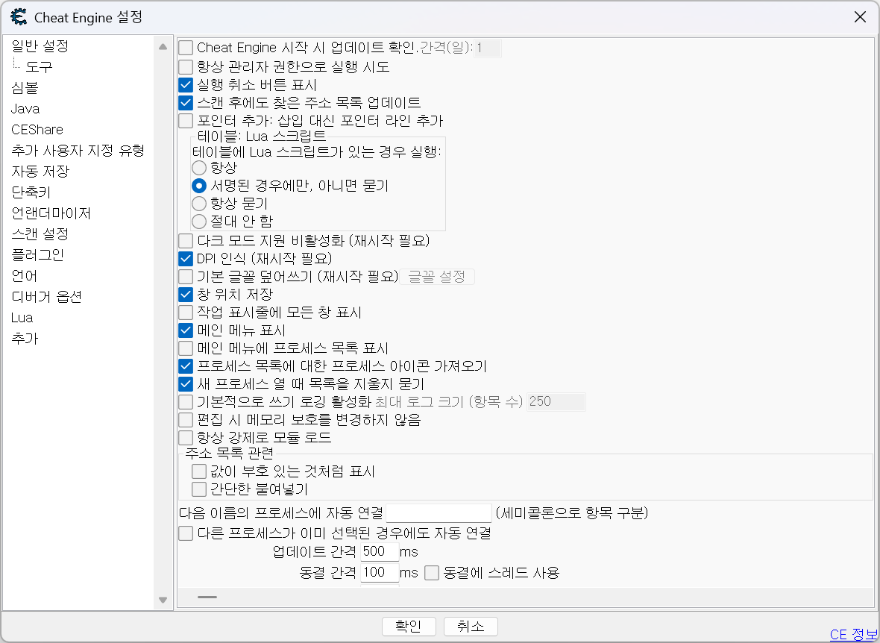
Task: Select '언랜더마이저' settings entry
Action: 51,213
